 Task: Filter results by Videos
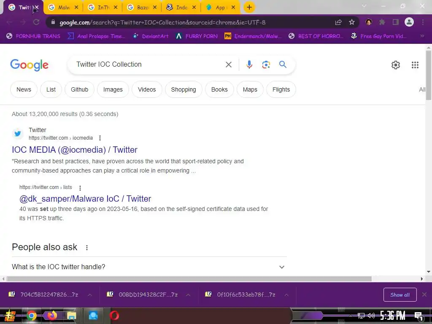[x=147, y=89]
